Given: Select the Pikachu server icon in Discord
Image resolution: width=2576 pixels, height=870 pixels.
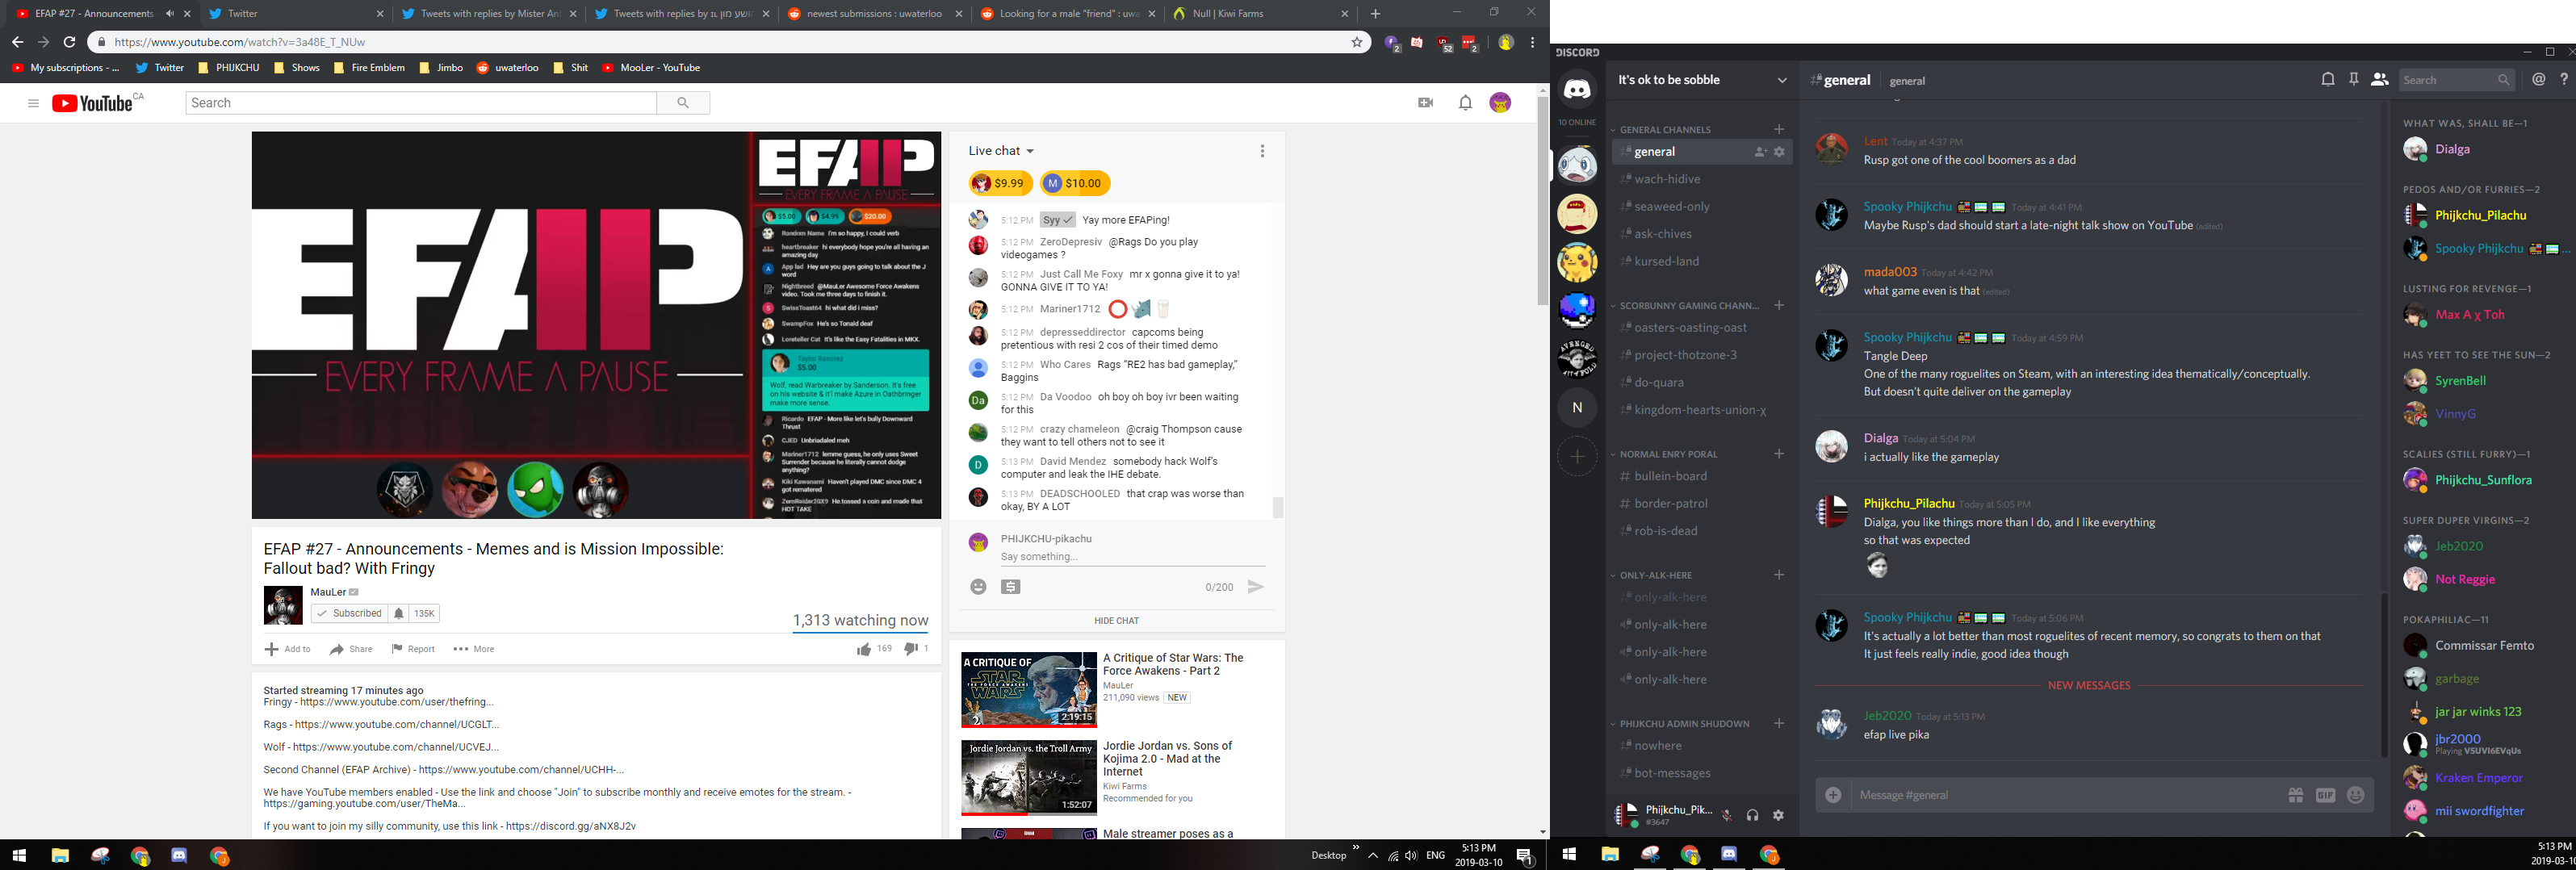Looking at the screenshot, I should (x=1577, y=262).
